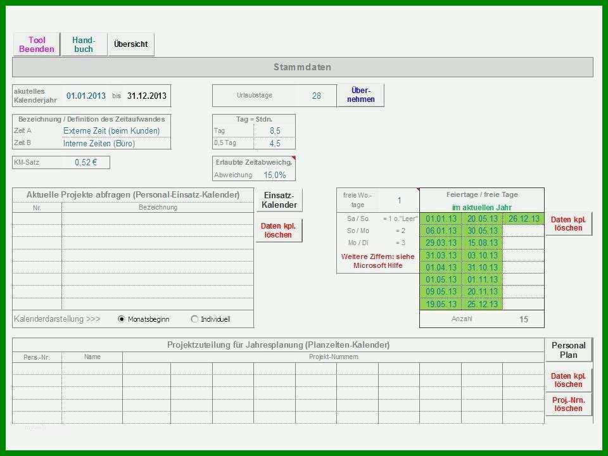The width and height of the screenshot is (608, 456).
Task: Click the Mo / Di weekday code row
Action: click(x=378, y=243)
